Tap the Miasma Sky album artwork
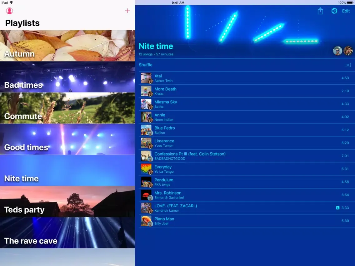Screen dimensions: 355x266 (146, 104)
